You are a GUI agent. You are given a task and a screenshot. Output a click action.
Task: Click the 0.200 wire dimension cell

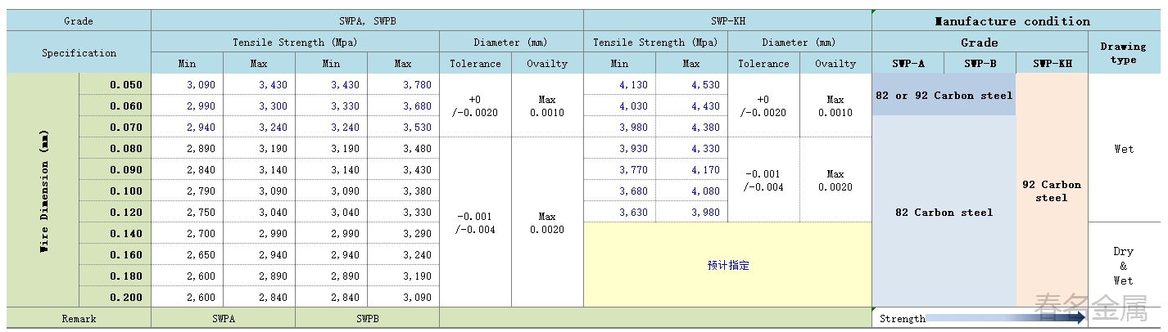tap(115, 297)
